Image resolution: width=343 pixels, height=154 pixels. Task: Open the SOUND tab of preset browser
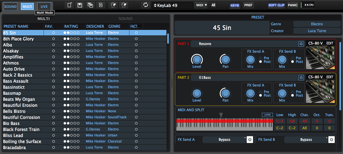coord(126,19)
